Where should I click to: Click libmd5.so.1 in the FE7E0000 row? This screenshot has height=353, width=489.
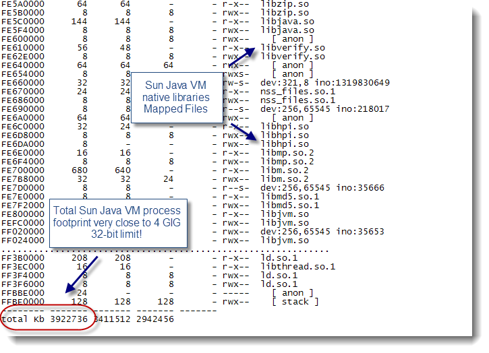click(290, 196)
